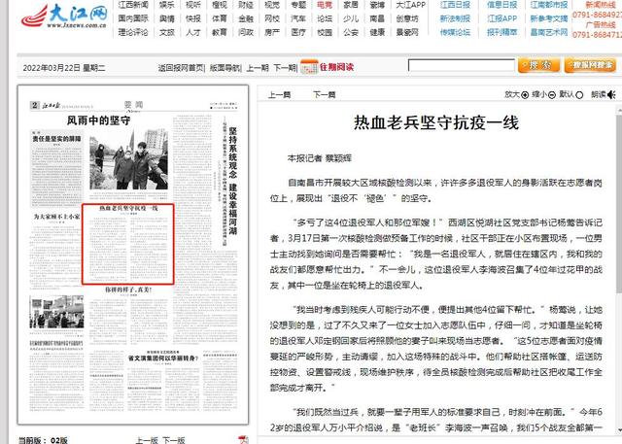
Task: Open 理论评论 in the top navigation
Action: click(133, 32)
